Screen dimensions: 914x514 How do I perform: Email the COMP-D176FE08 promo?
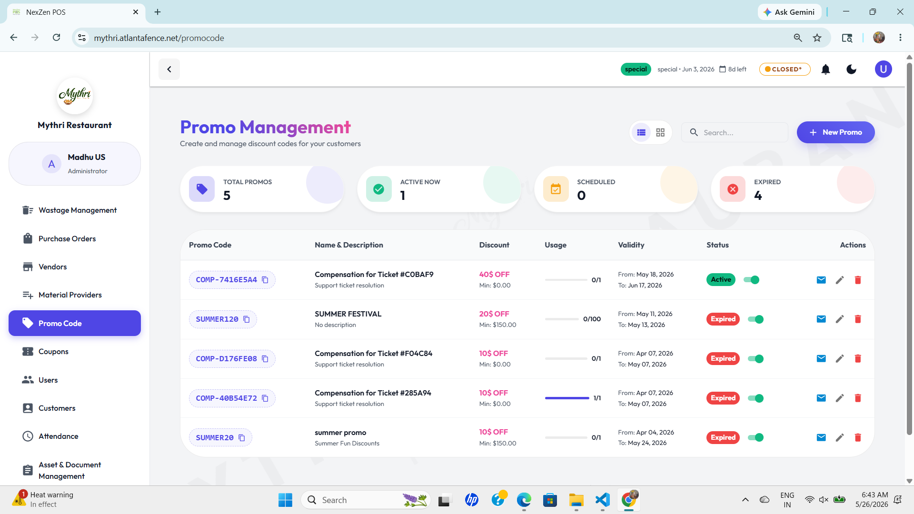(x=821, y=358)
